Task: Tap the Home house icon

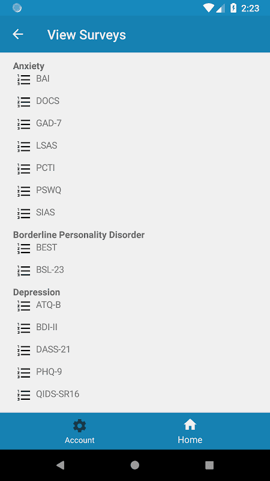Action: point(190,425)
